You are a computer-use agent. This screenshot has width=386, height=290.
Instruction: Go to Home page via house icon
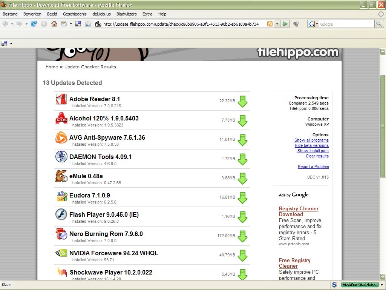click(54, 24)
